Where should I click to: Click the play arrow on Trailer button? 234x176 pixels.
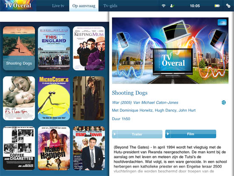tap(114, 134)
